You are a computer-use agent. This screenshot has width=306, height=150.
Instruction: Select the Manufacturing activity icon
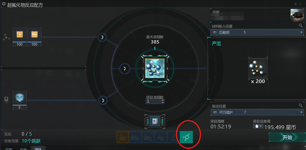[x=123, y=137]
